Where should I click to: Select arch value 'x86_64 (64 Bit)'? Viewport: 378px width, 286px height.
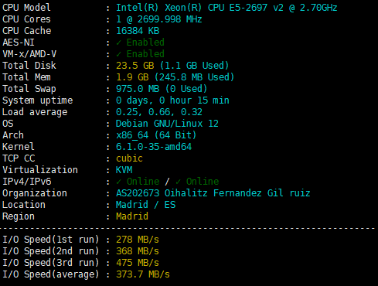click(x=156, y=135)
